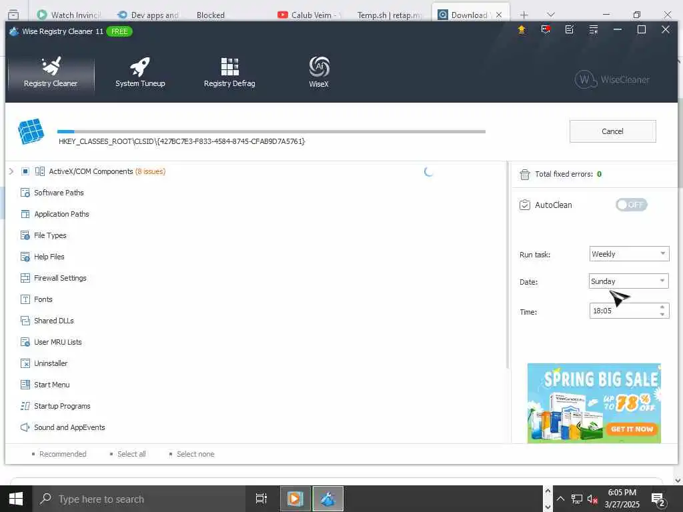Open the notes edit icon in title bar

570,29
